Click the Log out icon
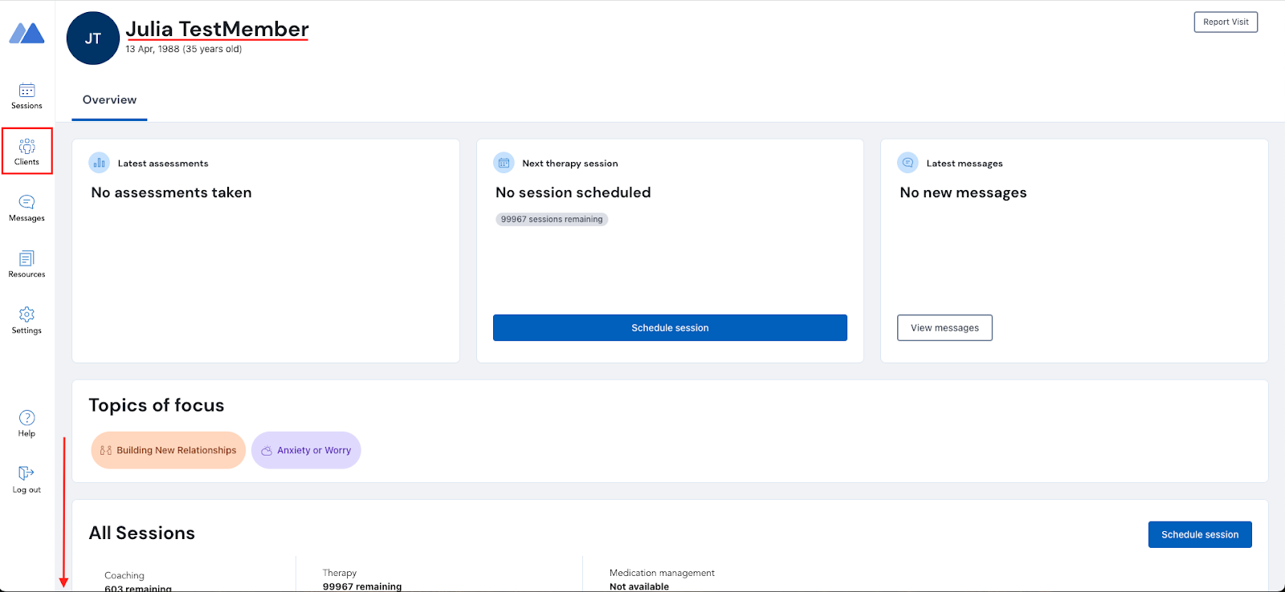This screenshot has height=592, width=1285. pyautogui.click(x=27, y=474)
